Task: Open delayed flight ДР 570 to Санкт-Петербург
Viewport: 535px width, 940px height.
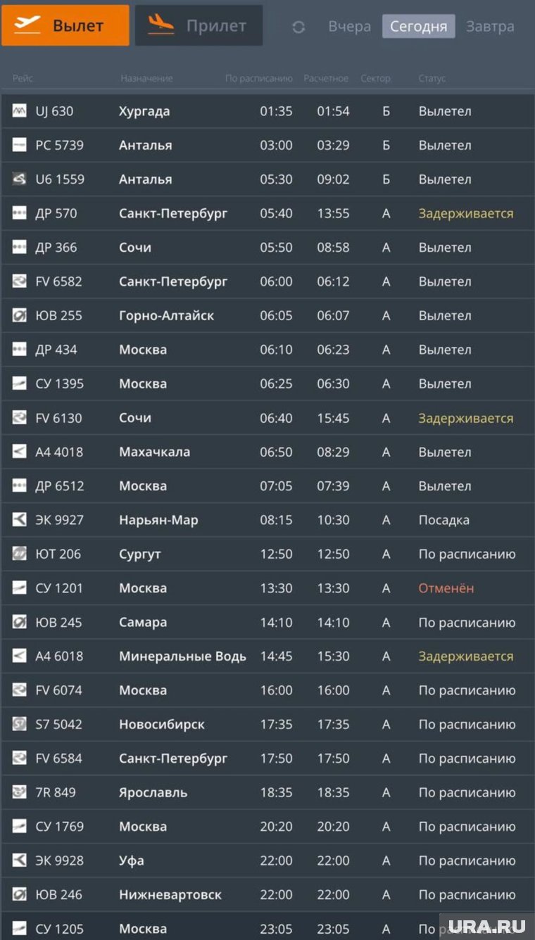Action: point(267,213)
